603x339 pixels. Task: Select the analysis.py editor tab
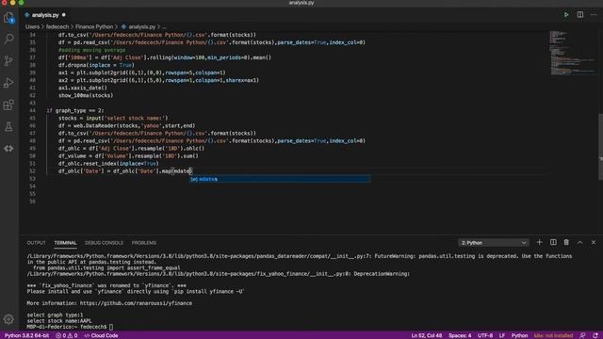click(x=45, y=15)
